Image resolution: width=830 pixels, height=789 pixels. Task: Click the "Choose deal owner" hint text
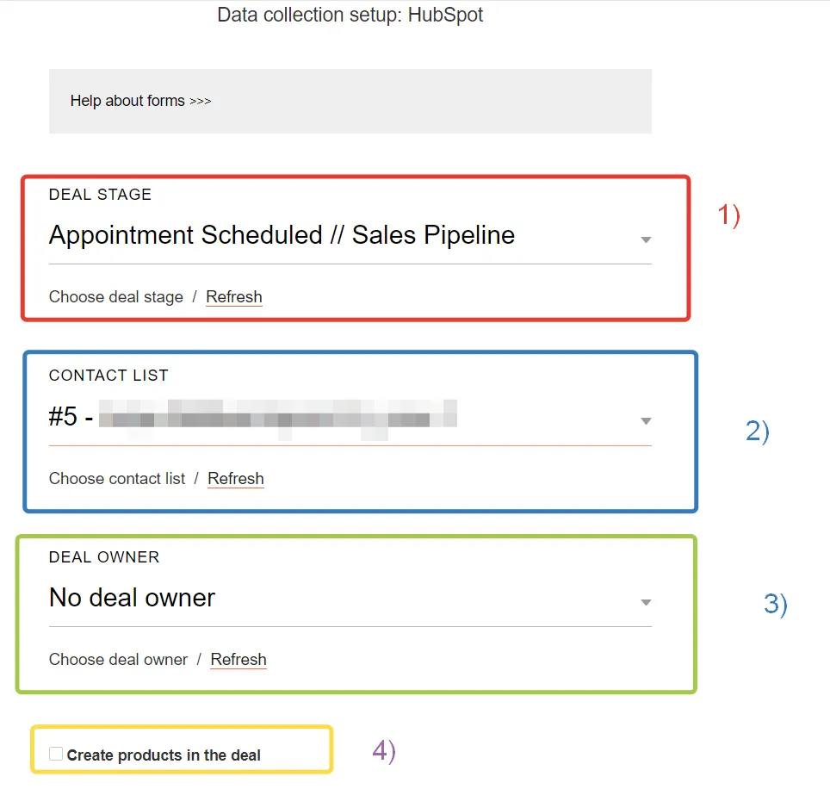[x=118, y=660]
